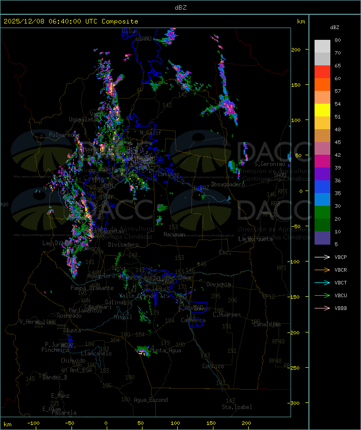The height and width of the screenshot is (430, 361).
Task: Click the green VBCU arrow icon
Action: pos(322,295)
